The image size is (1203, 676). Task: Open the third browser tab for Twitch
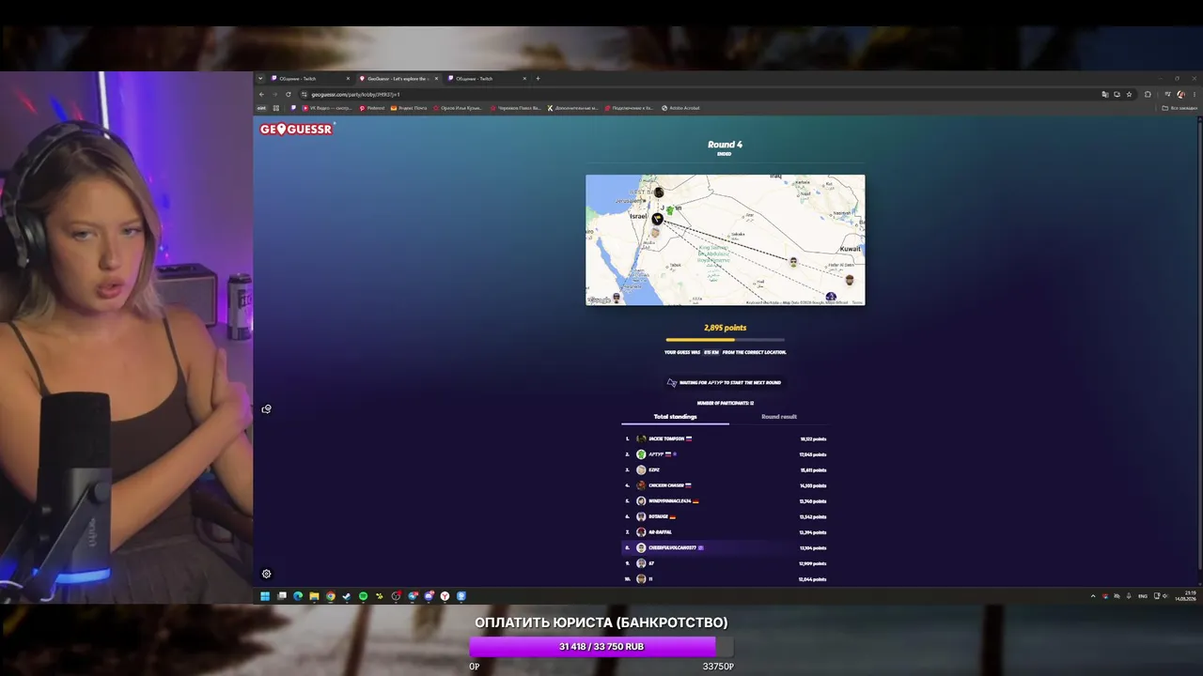tap(485, 79)
